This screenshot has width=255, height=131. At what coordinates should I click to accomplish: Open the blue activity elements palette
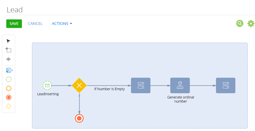(9, 70)
